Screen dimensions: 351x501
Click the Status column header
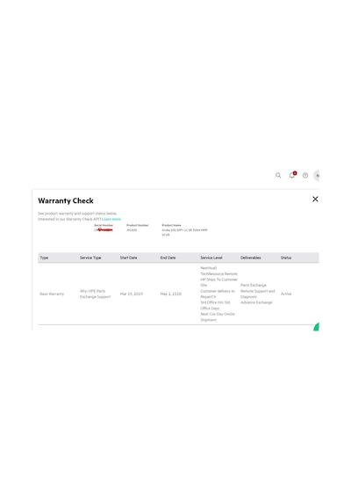click(286, 258)
